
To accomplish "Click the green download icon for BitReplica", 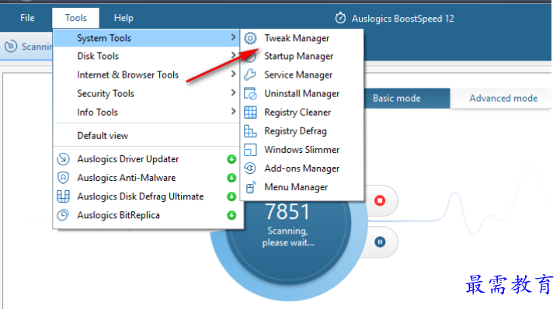I will [231, 215].
